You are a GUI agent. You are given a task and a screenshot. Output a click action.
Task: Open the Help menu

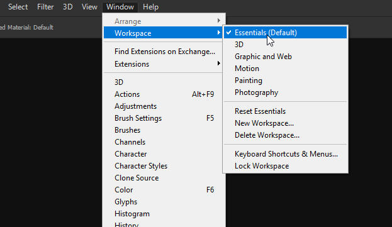[x=150, y=7]
